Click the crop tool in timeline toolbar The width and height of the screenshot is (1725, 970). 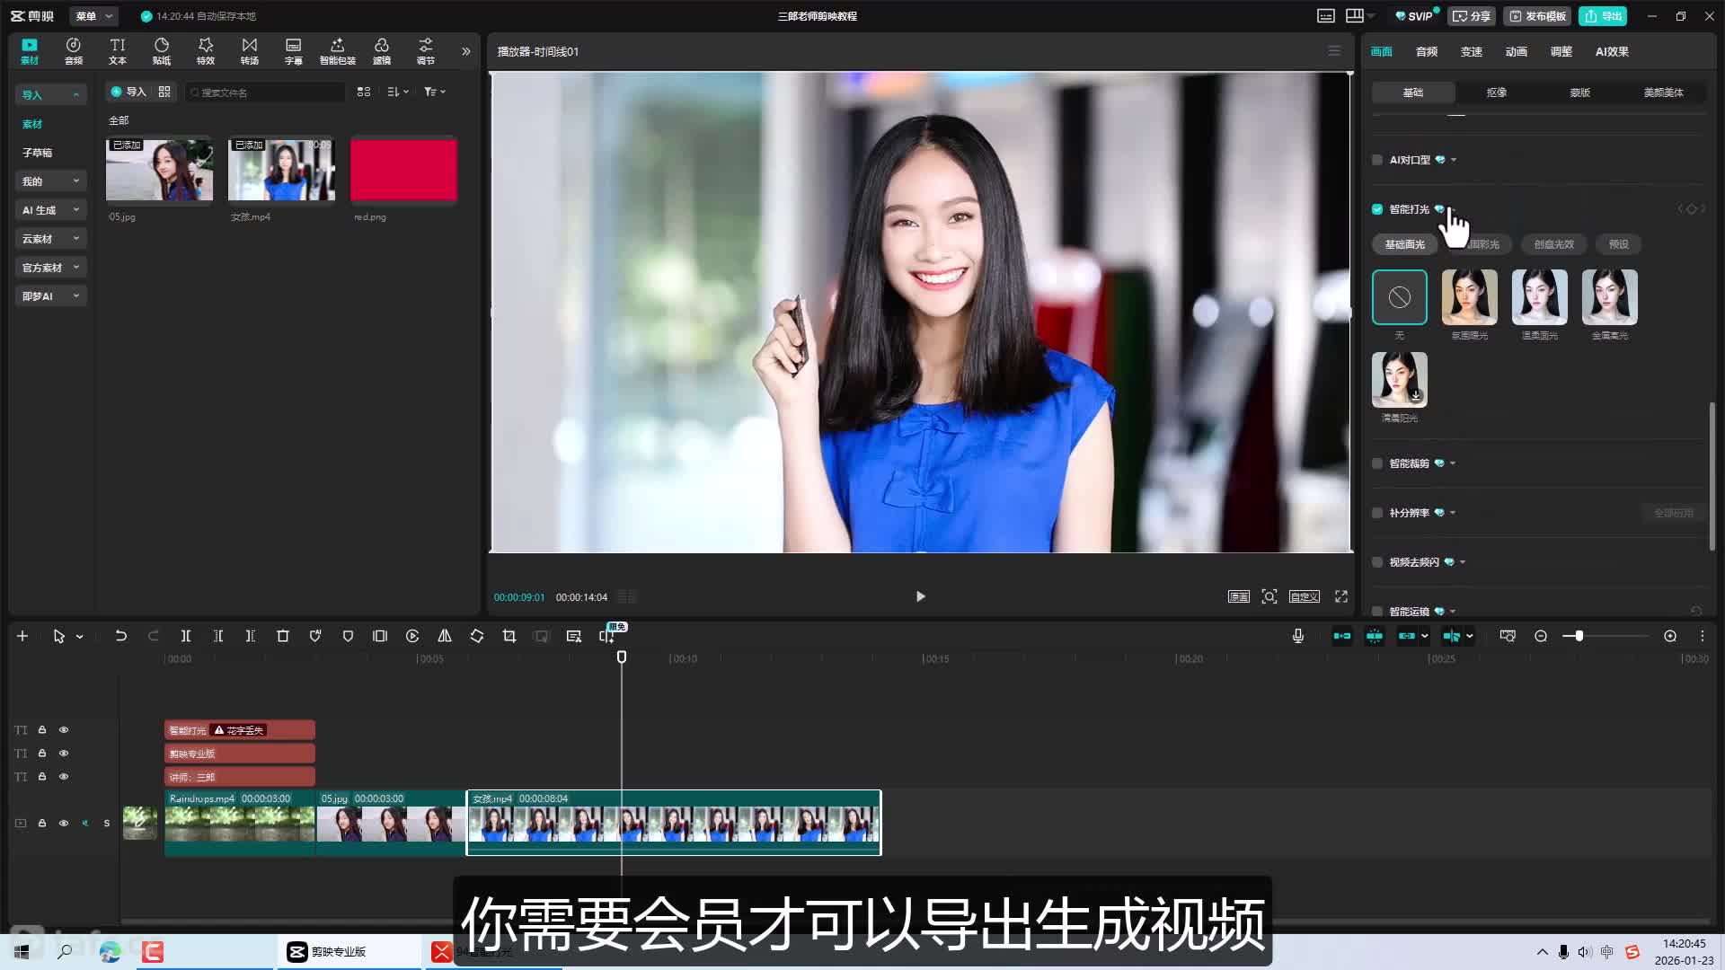coord(509,636)
